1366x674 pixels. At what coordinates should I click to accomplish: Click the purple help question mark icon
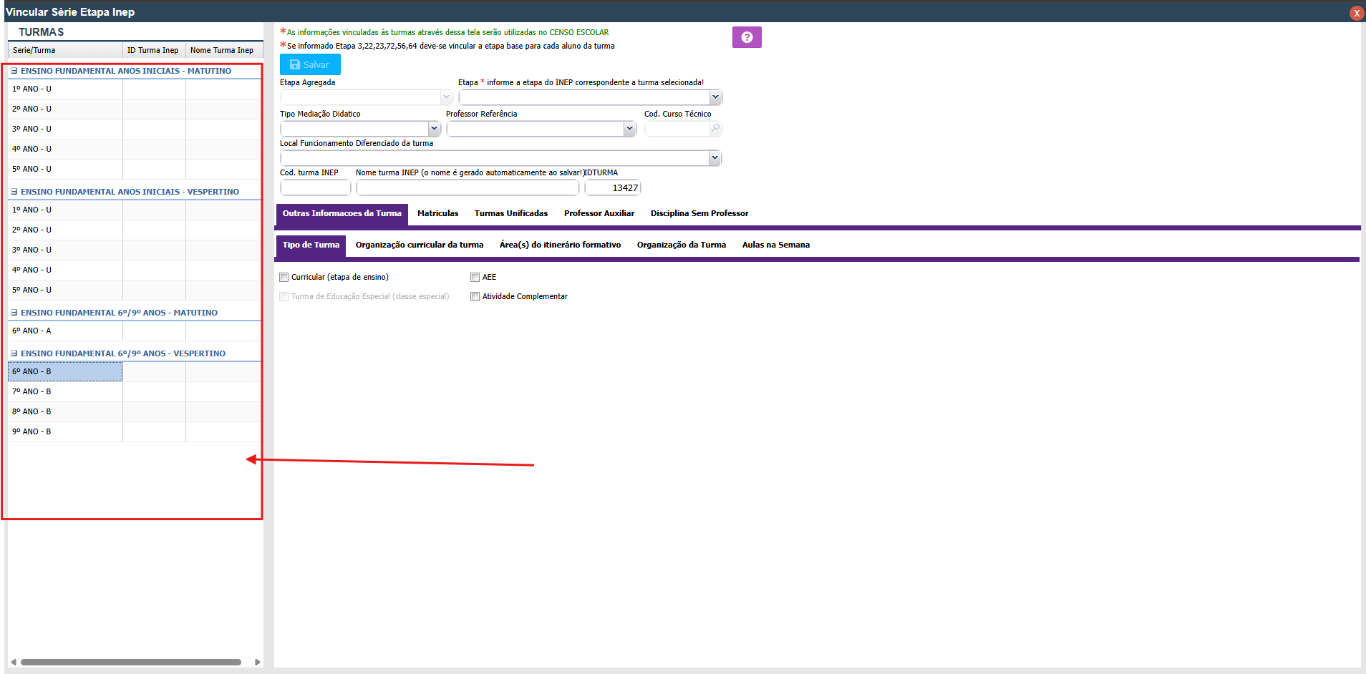click(x=747, y=37)
